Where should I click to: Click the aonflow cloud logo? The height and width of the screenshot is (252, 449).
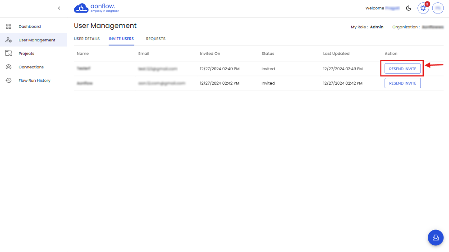pos(81,8)
